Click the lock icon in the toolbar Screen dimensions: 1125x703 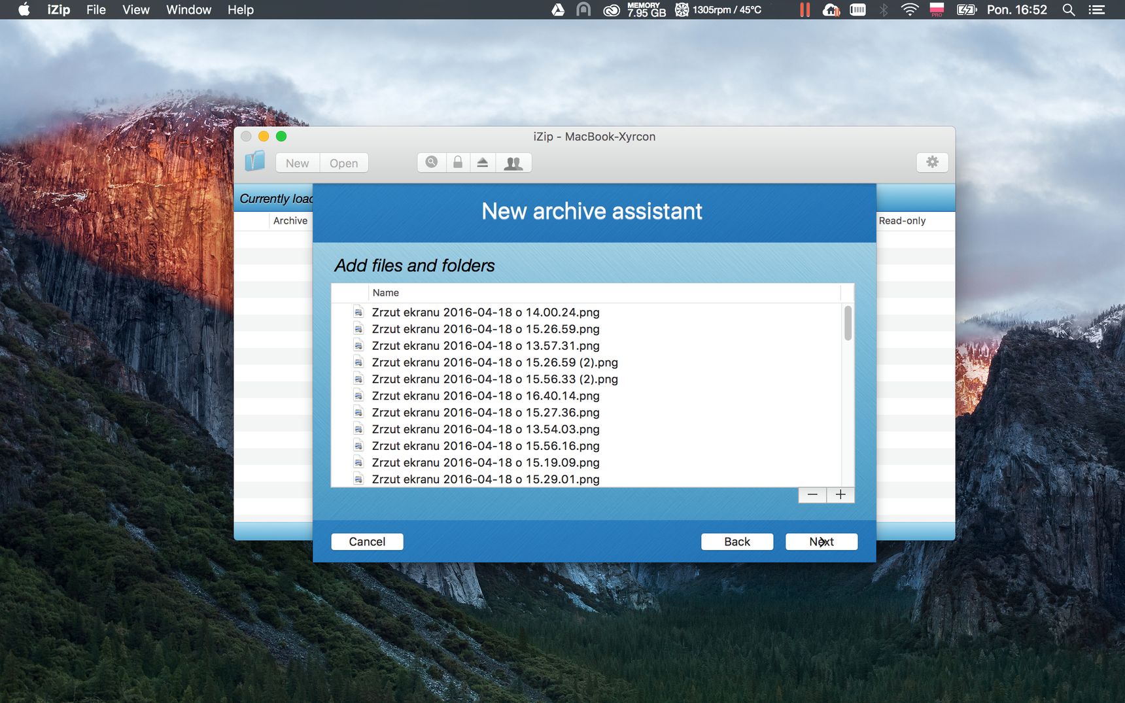click(458, 162)
